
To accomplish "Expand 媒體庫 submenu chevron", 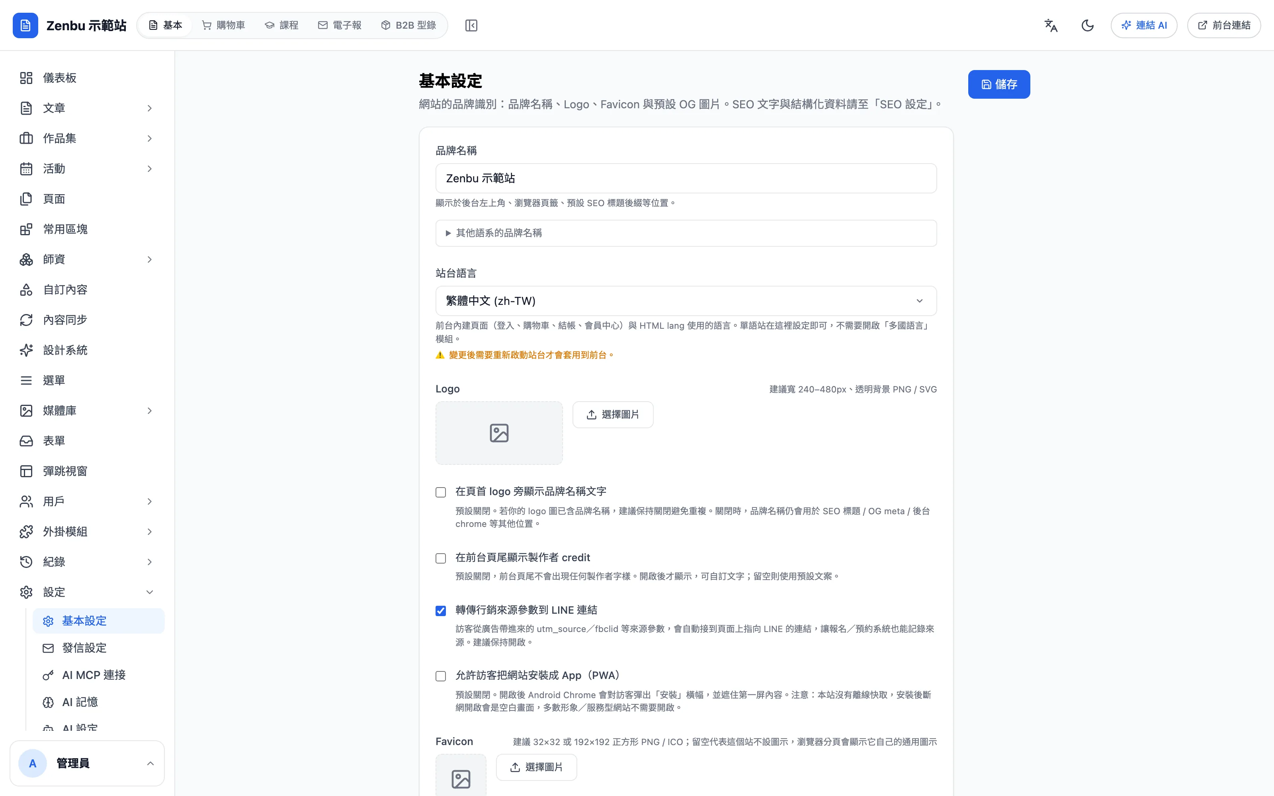I will (x=150, y=411).
